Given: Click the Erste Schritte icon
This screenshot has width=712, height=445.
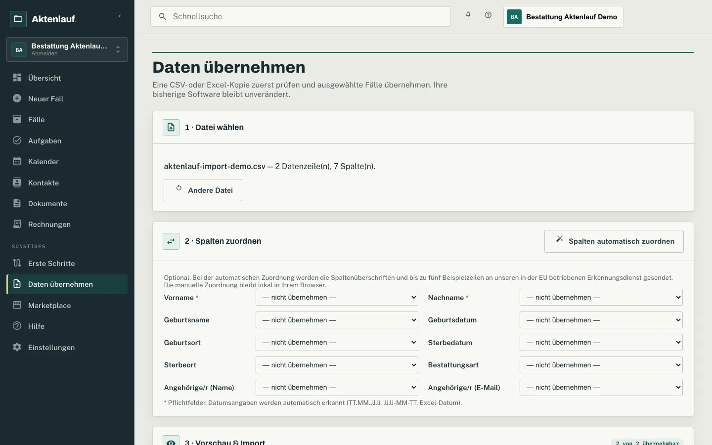Looking at the screenshot, I should (17, 263).
